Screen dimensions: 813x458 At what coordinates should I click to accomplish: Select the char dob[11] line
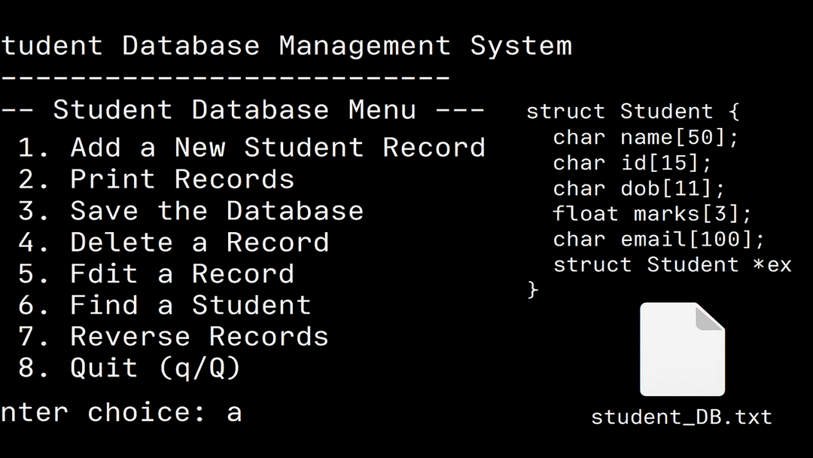639,188
